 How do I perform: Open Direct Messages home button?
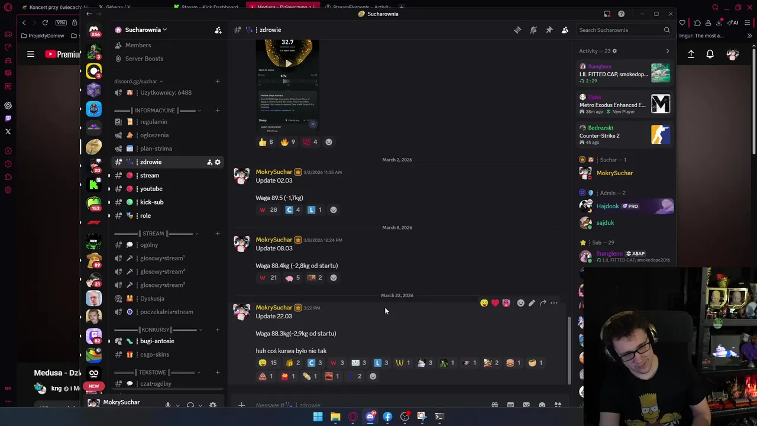94,30
